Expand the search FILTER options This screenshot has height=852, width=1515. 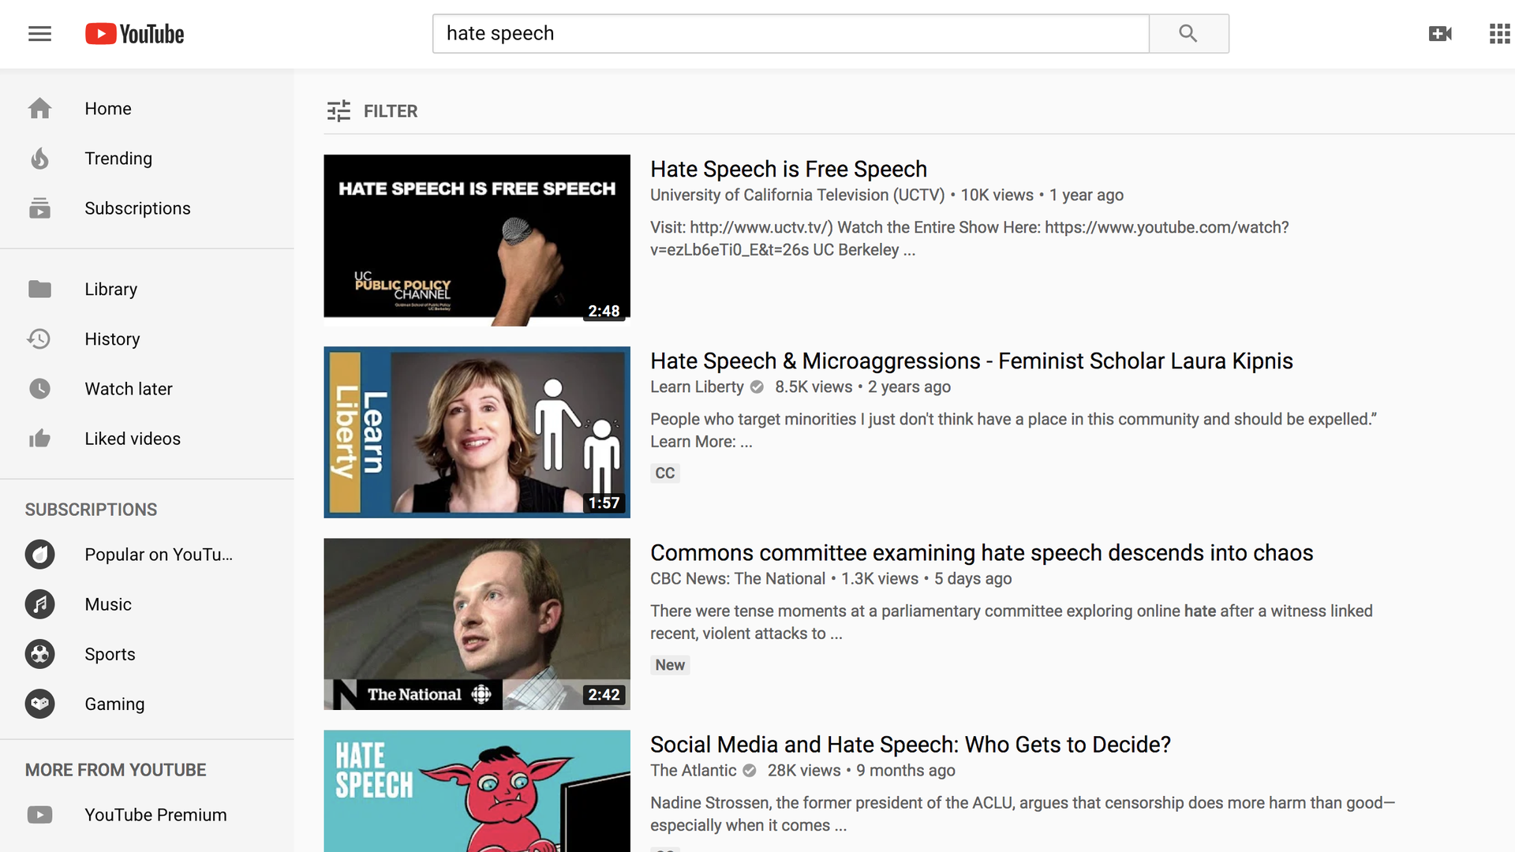click(x=371, y=110)
